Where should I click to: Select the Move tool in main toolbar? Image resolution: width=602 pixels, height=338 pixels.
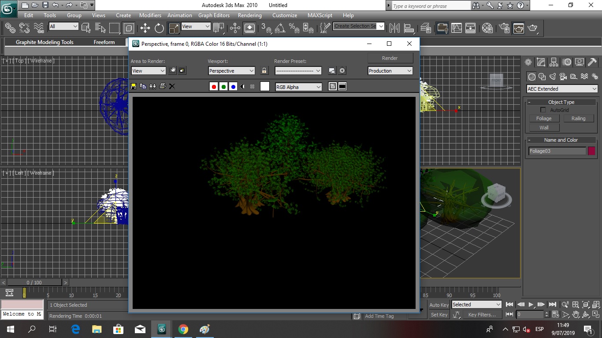(145, 28)
